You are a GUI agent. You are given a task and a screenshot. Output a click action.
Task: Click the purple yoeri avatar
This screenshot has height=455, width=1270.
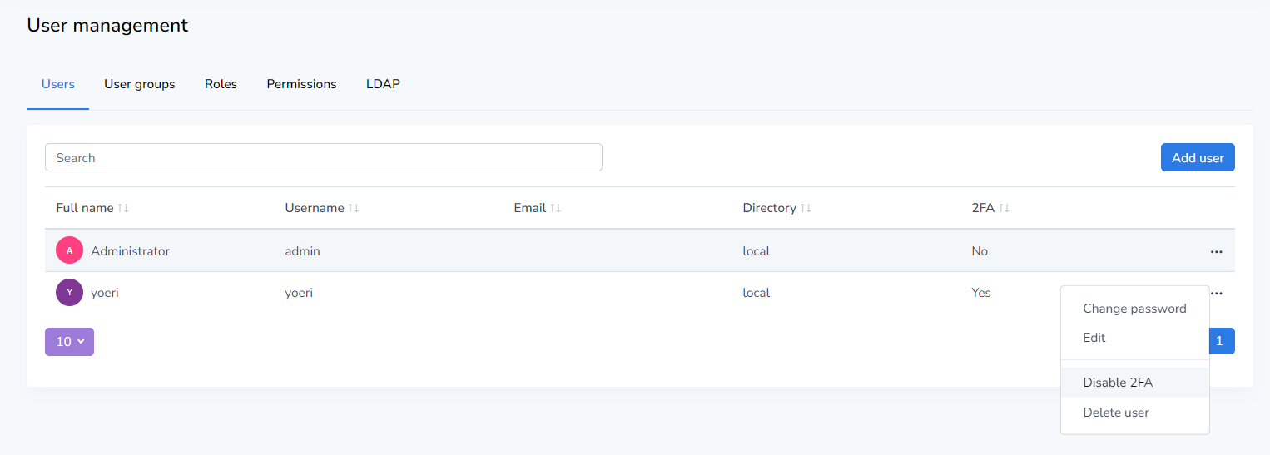tap(69, 292)
